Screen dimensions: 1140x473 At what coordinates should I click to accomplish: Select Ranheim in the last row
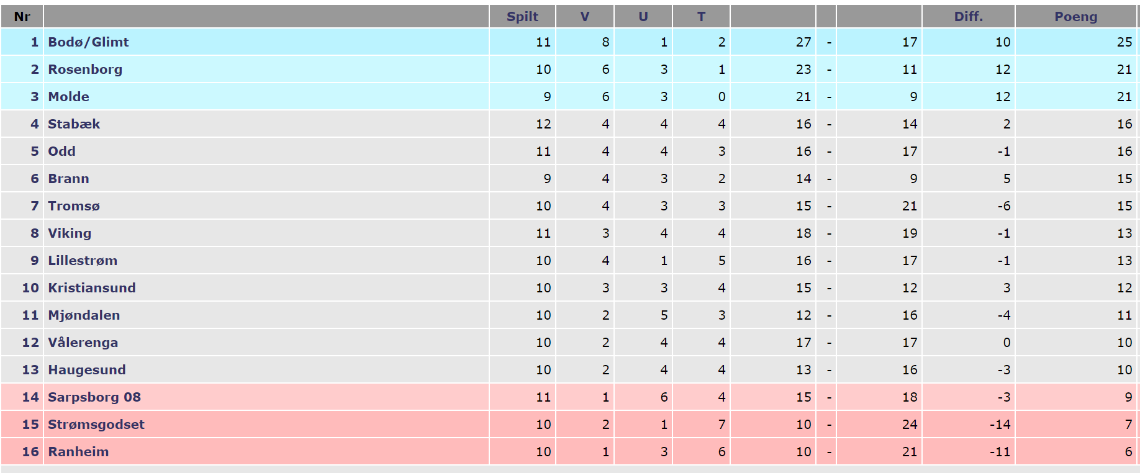[78, 452]
